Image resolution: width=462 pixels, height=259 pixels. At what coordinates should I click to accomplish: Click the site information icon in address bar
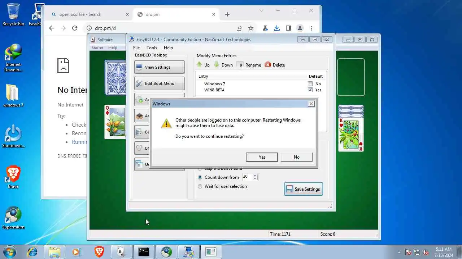click(x=89, y=28)
